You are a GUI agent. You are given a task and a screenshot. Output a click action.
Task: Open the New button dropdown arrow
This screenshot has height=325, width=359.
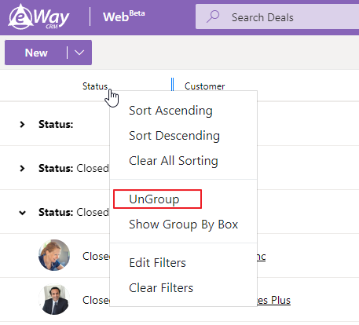(79, 53)
